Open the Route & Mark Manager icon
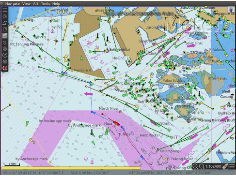The image size is (236, 176). click(5, 29)
